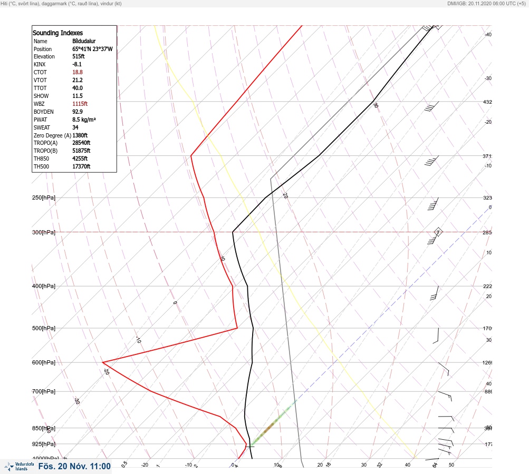Screen dimensions: 529x474
Task: Select station name 'Bíldudalur'
Action: [x=84, y=41]
